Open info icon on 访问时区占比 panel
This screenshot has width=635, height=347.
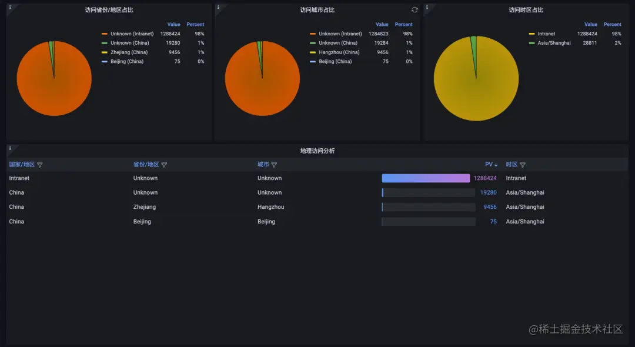tap(427, 7)
